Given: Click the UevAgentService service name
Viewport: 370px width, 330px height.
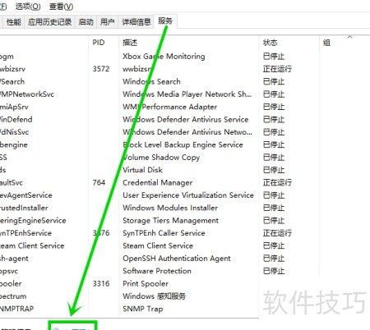Looking at the screenshot, I should 26,195.
